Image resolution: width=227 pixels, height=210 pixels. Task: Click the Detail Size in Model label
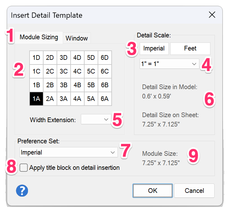pos(170,87)
